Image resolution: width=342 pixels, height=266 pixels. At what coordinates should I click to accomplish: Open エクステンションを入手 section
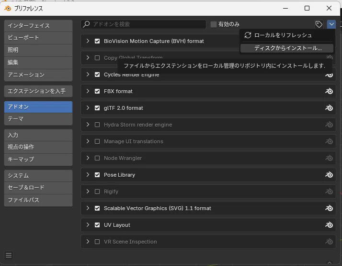pos(38,91)
